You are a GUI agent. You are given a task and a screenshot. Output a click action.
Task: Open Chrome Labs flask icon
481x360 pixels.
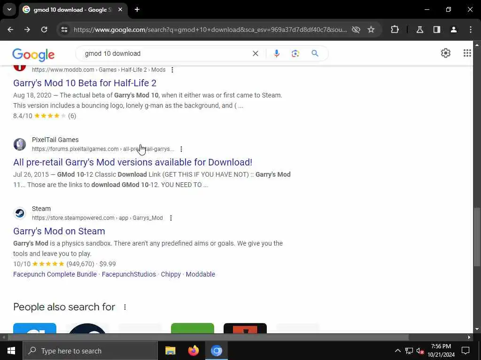tap(420, 30)
